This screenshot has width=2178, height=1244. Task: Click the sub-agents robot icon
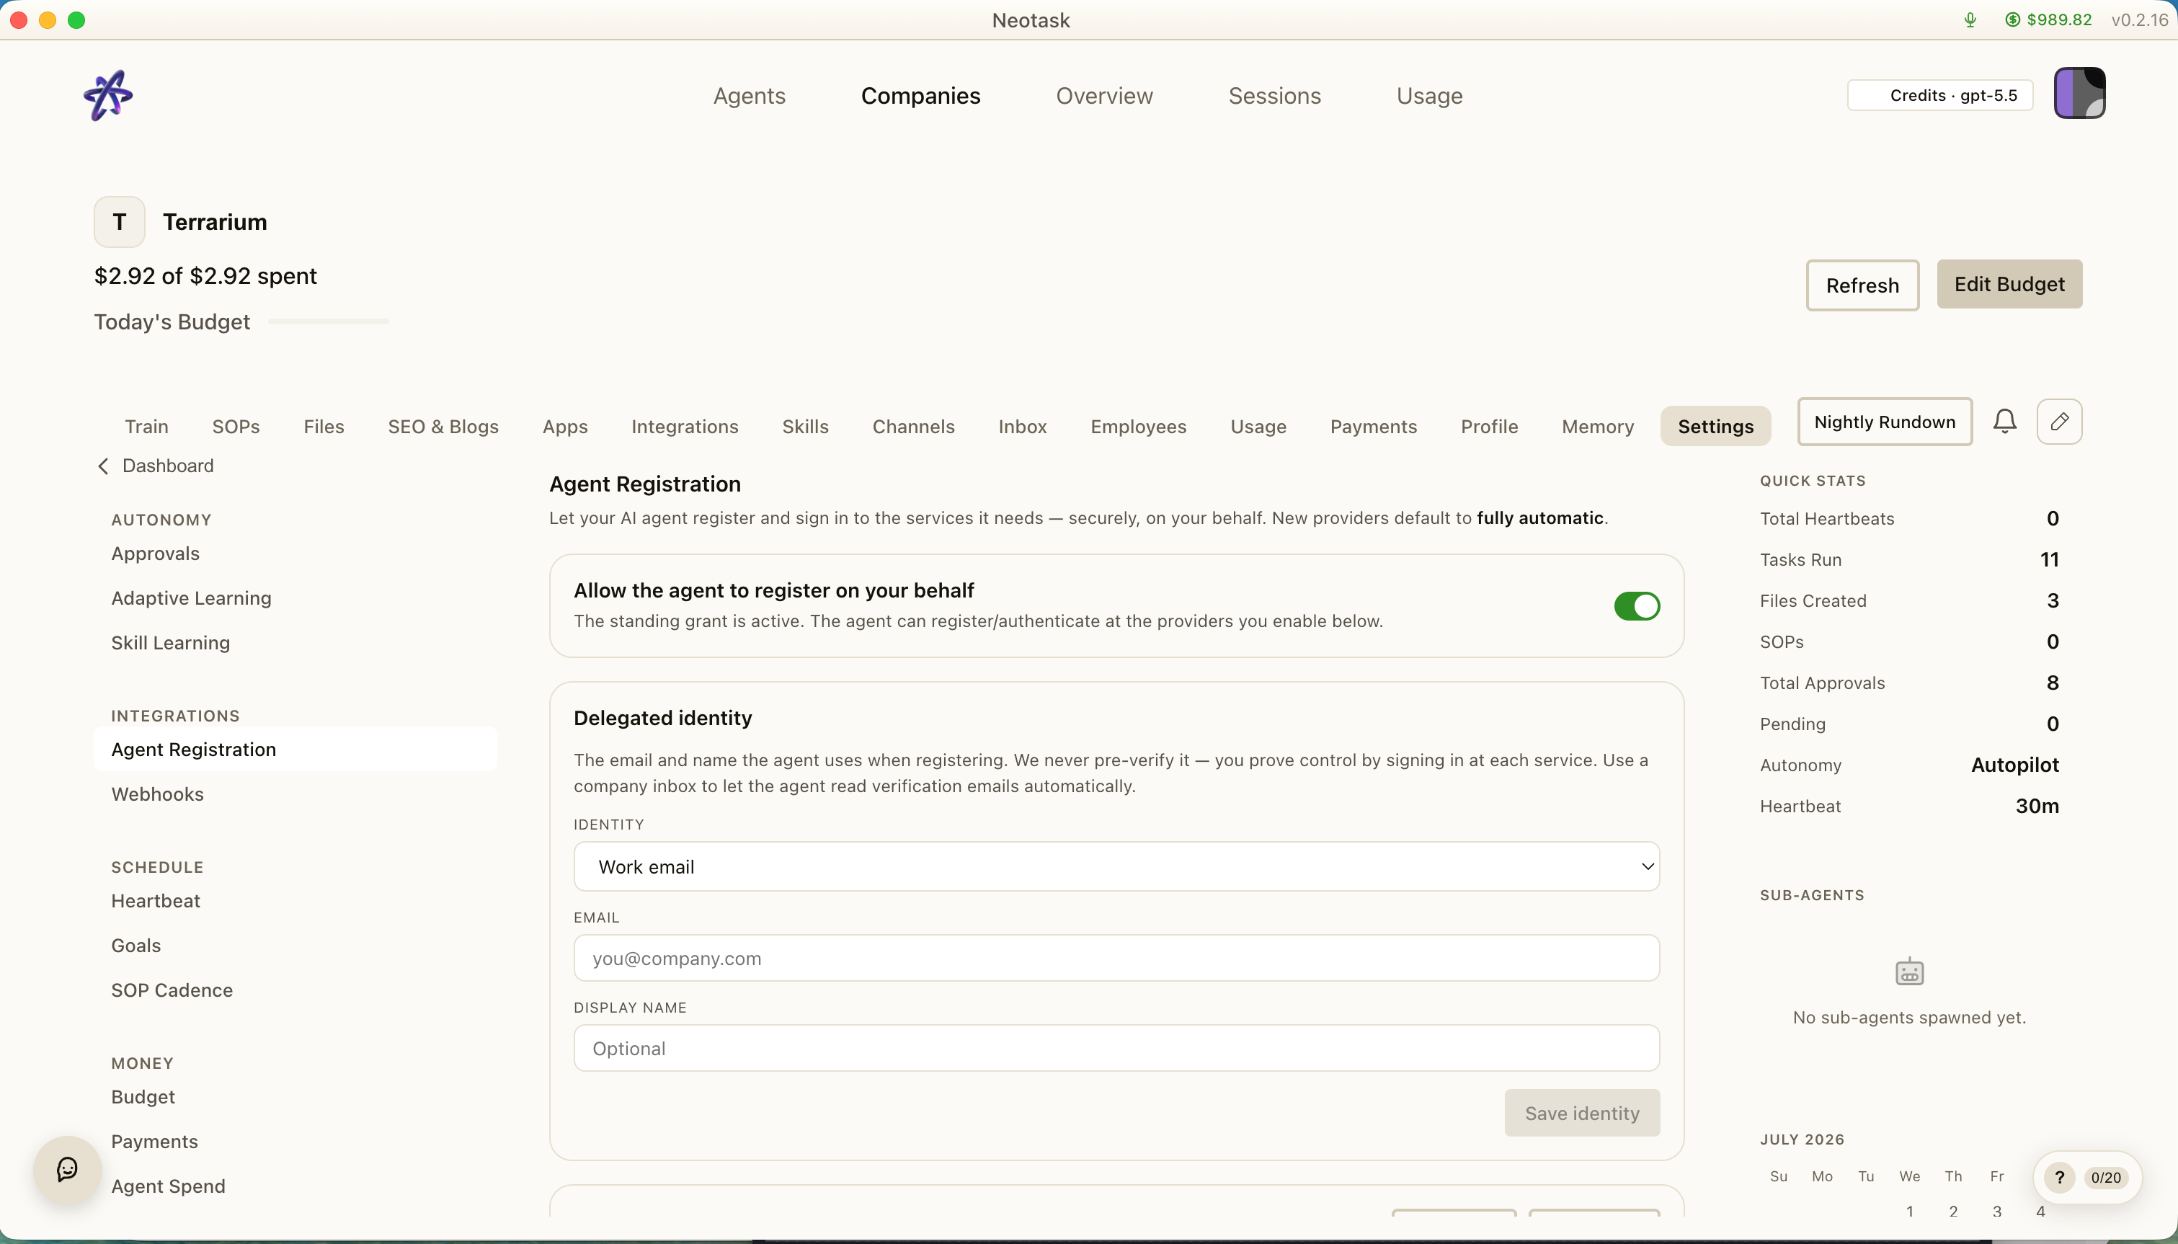(1909, 972)
